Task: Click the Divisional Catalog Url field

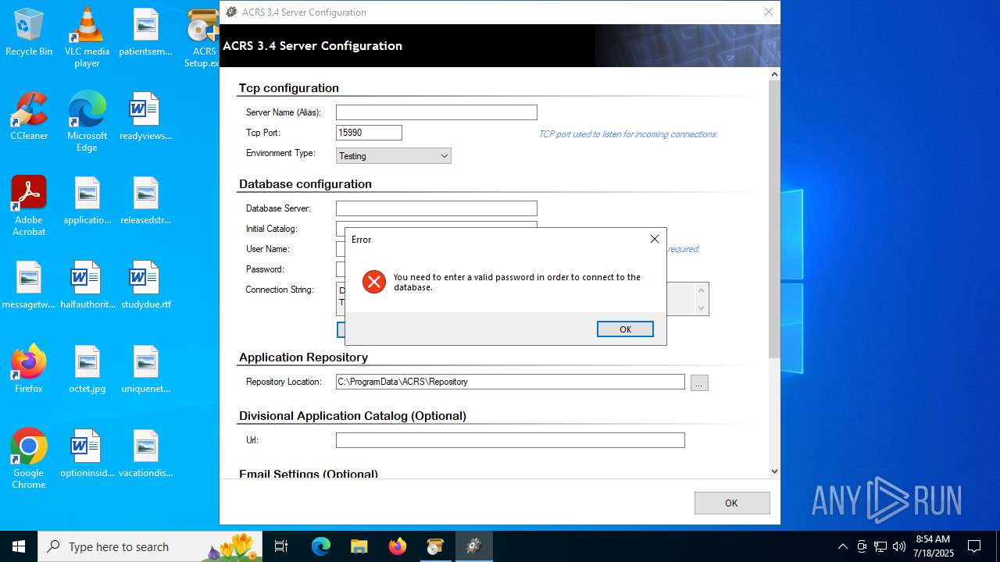Action: [x=510, y=440]
